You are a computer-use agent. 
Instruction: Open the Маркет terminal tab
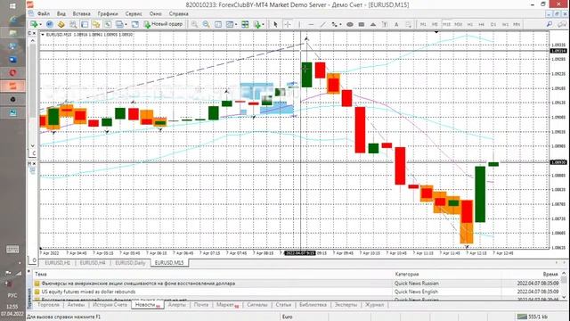[227, 305]
